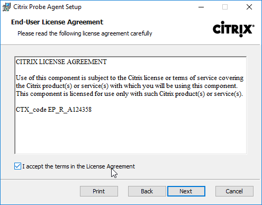The width and height of the screenshot is (262, 205).
Task: Close the setup window with X
Action: [249, 7]
